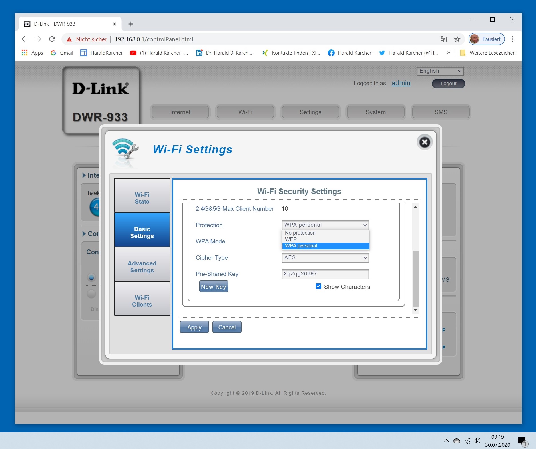
Task: Click Max Client Number value 10
Action: (x=285, y=209)
